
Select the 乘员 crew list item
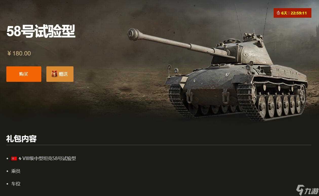16,171
